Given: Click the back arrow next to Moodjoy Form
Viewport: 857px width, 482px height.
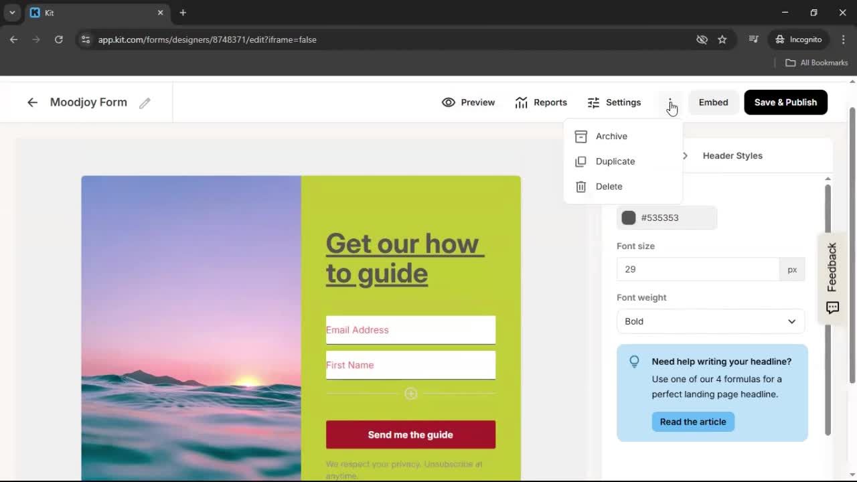Looking at the screenshot, I should 32,102.
